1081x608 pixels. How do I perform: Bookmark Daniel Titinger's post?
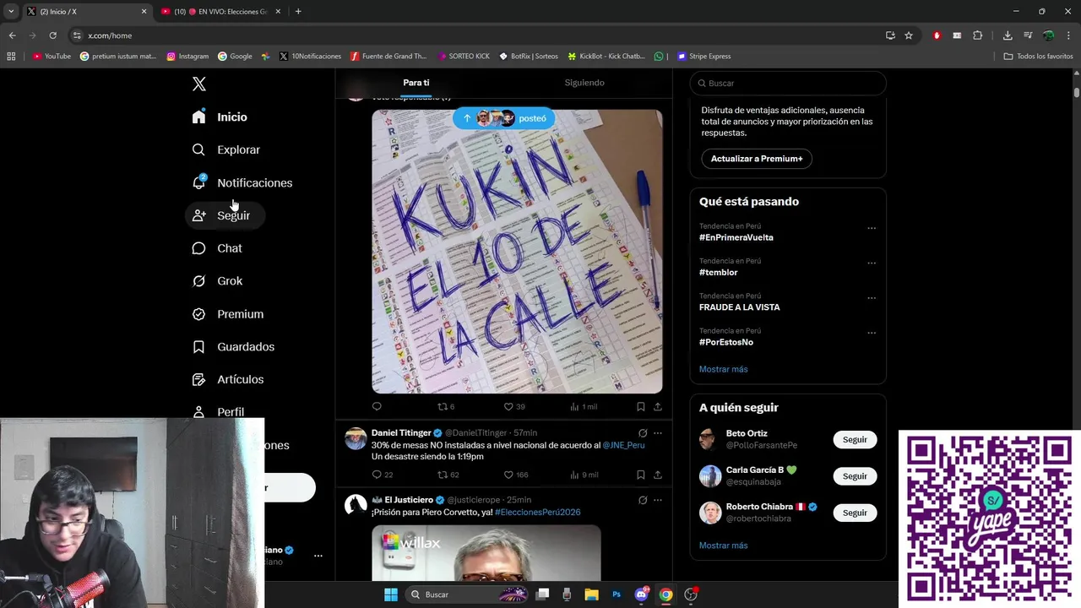click(641, 475)
